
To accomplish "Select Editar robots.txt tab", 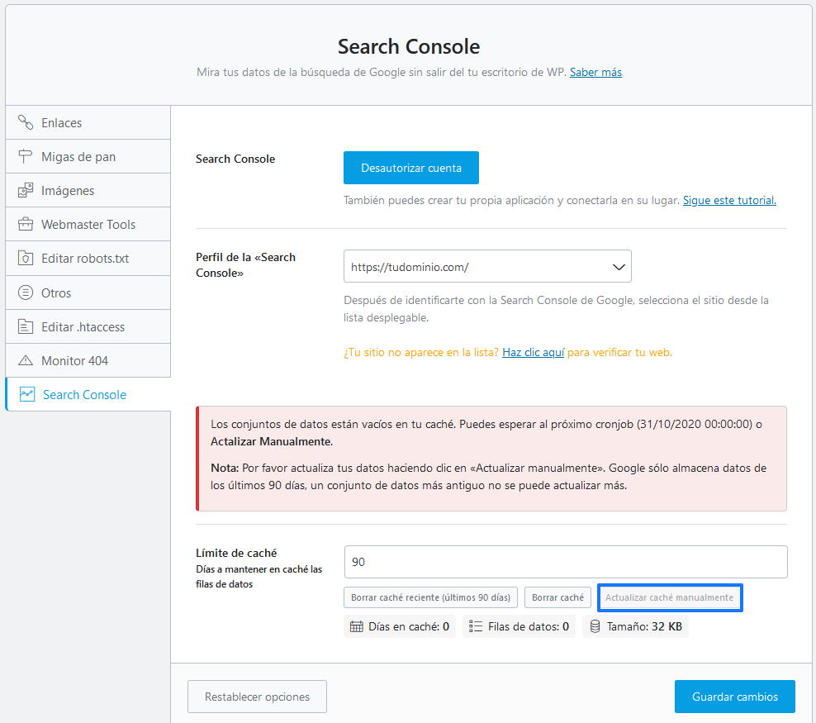I will pos(88,258).
